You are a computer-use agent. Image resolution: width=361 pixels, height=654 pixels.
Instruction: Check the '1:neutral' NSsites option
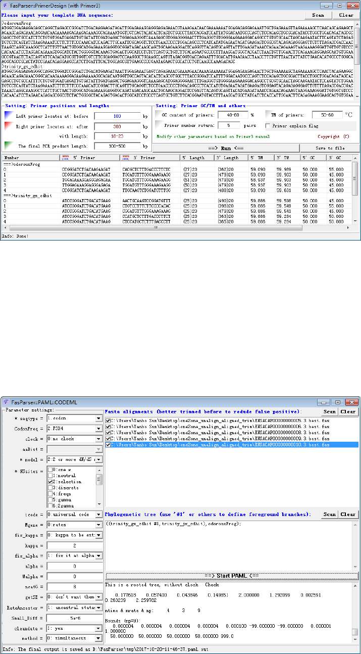tap(50, 476)
